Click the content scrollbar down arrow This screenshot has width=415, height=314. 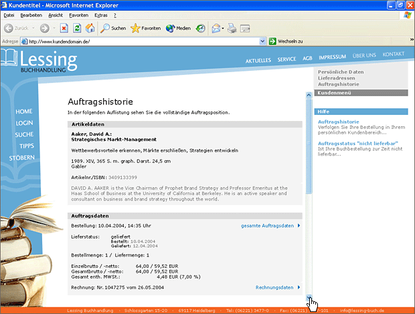[x=309, y=298]
